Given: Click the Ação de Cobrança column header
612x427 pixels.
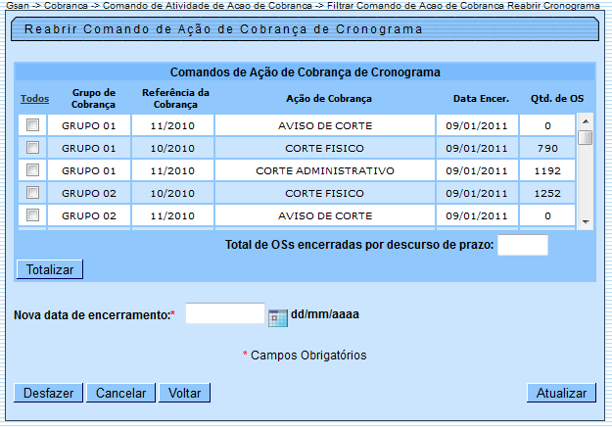Looking at the screenshot, I should (328, 99).
